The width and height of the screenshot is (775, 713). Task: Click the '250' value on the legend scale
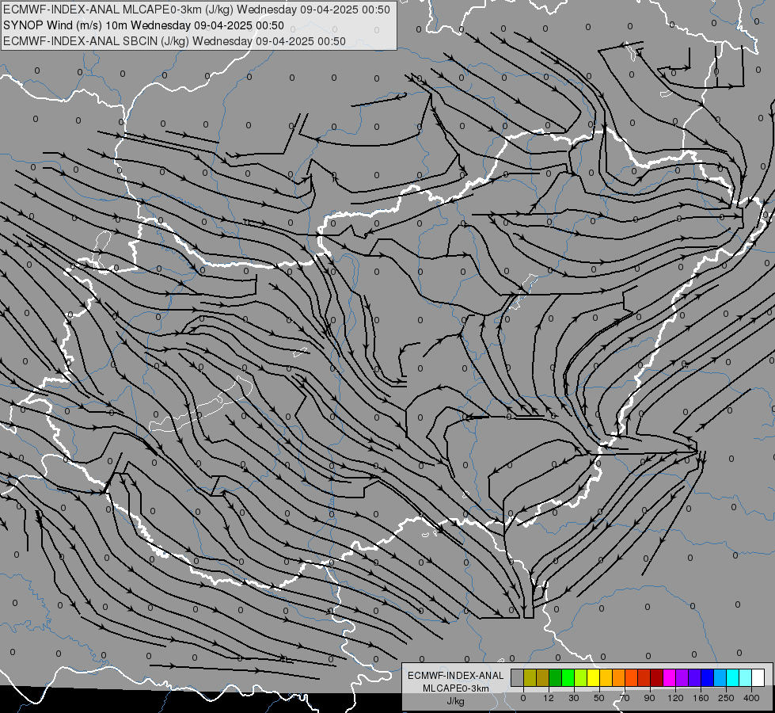tap(726, 698)
